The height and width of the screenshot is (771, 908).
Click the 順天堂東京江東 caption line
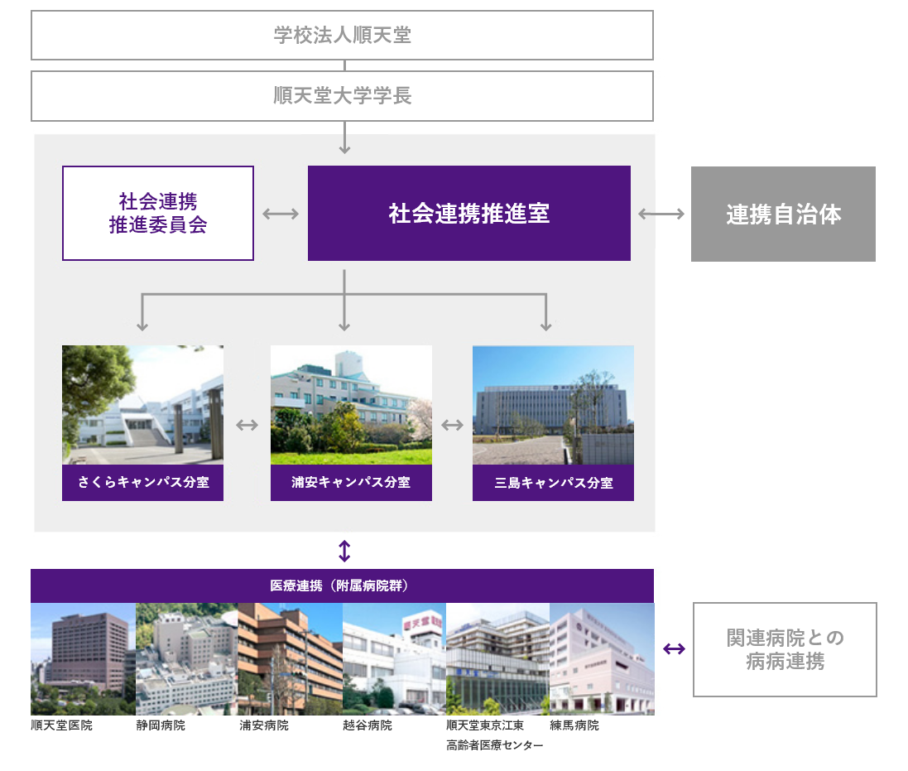tap(485, 725)
